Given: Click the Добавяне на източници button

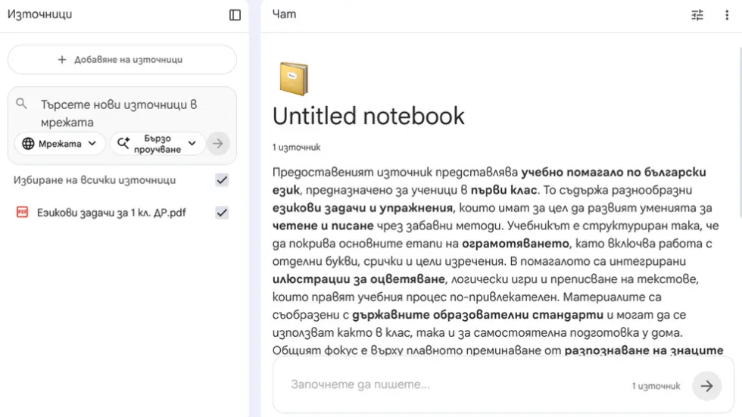Looking at the screenshot, I should 122,60.
